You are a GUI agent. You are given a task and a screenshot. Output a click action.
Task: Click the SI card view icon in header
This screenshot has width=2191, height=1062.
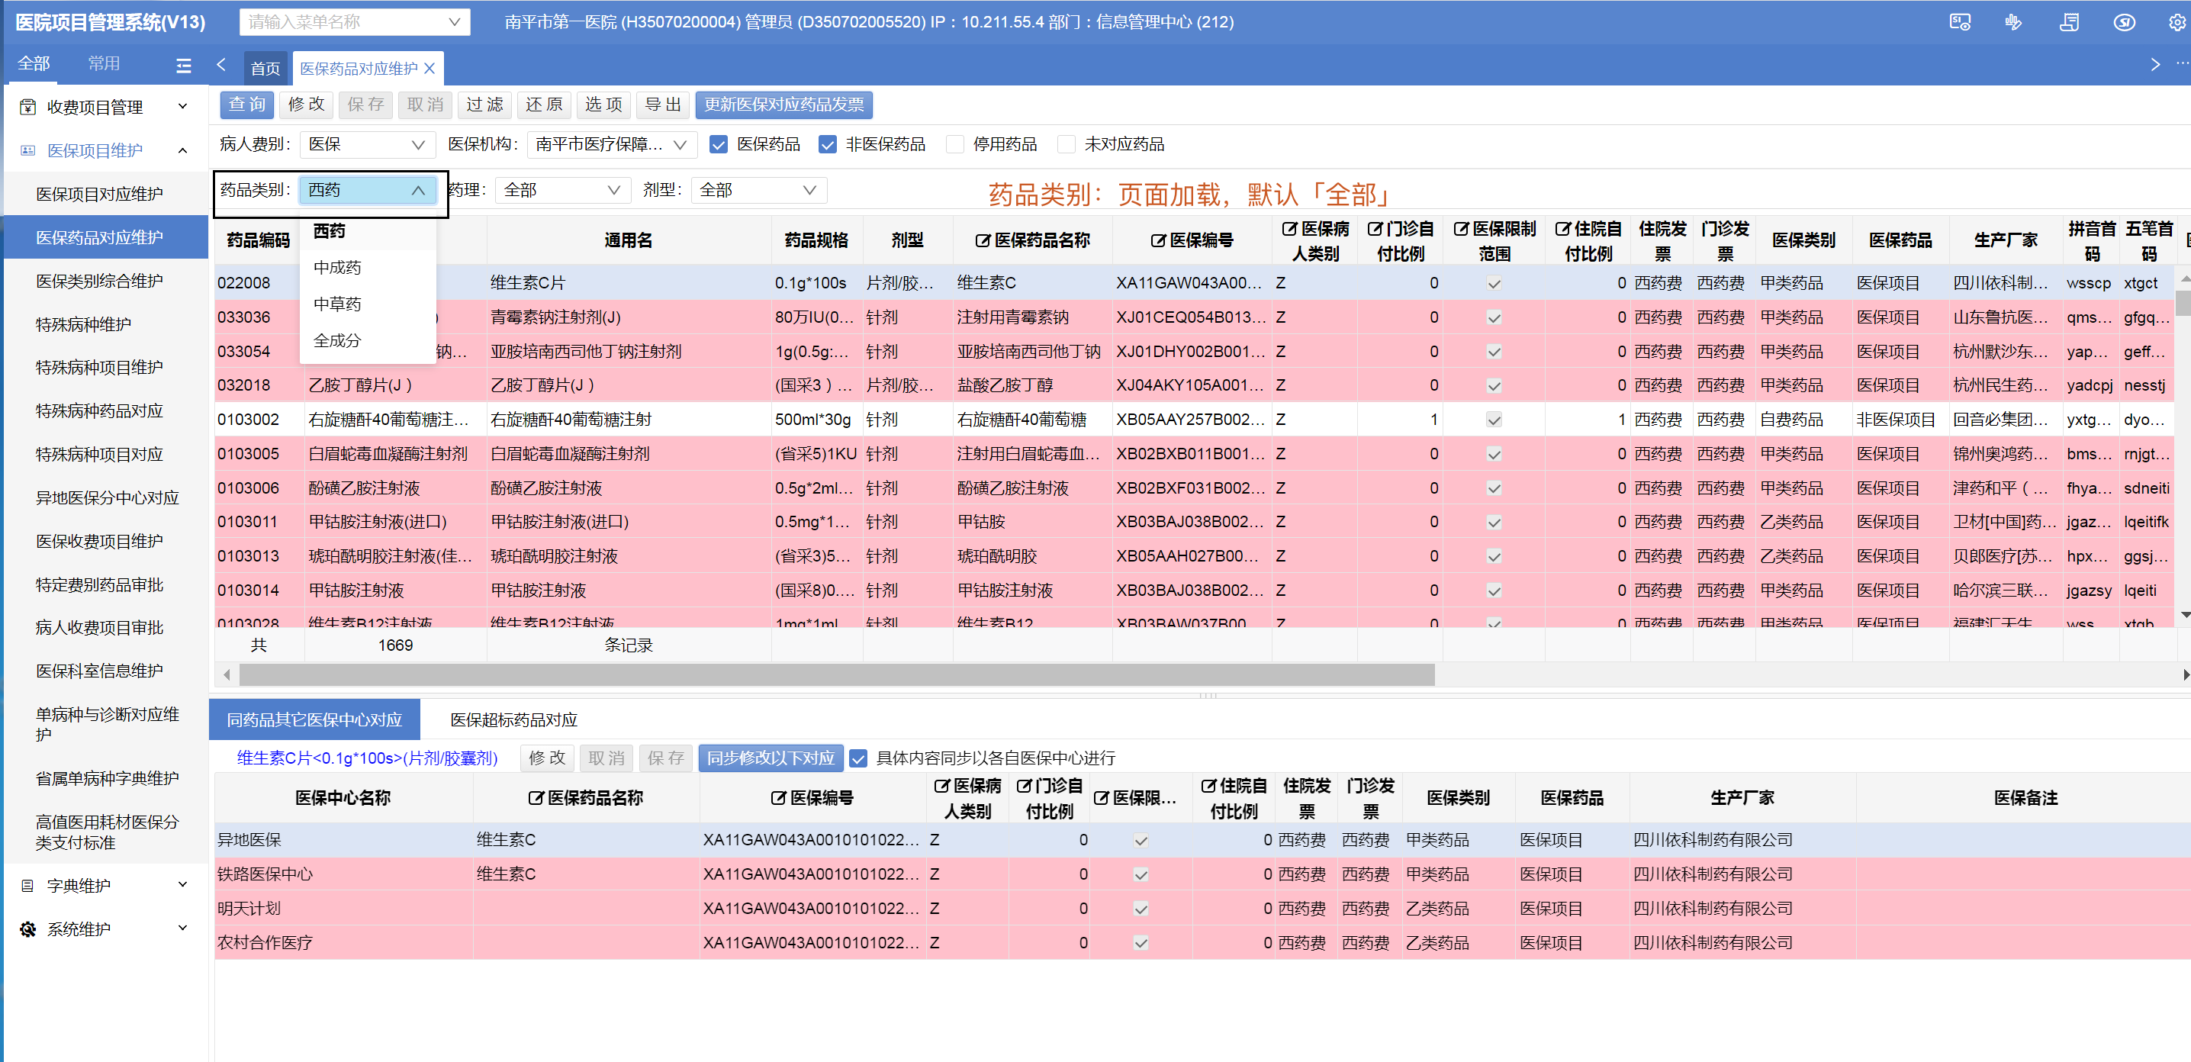point(1960,22)
